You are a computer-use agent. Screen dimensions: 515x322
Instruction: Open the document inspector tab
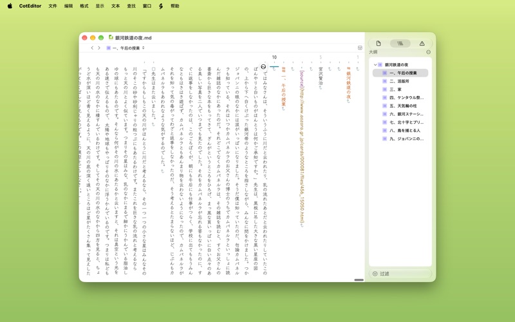(x=379, y=43)
